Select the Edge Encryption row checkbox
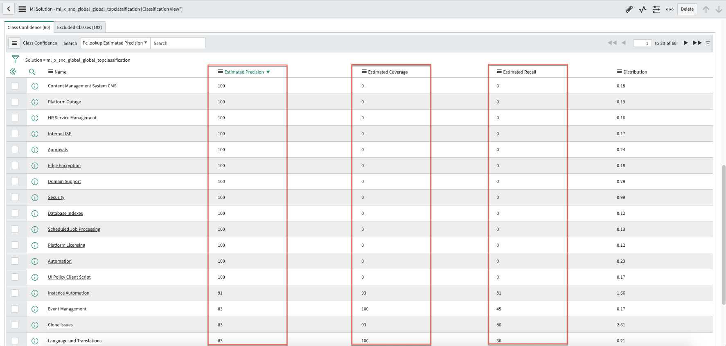The width and height of the screenshot is (726, 346). (15, 165)
